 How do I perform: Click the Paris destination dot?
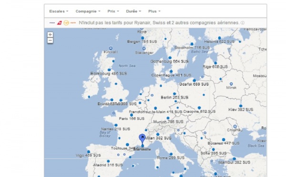[132, 115]
